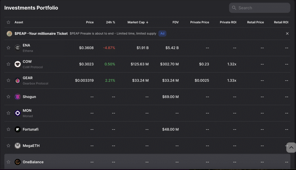This screenshot has height=170, width=296.
Task: Sort by the Private Price column header
Action: [199, 22]
